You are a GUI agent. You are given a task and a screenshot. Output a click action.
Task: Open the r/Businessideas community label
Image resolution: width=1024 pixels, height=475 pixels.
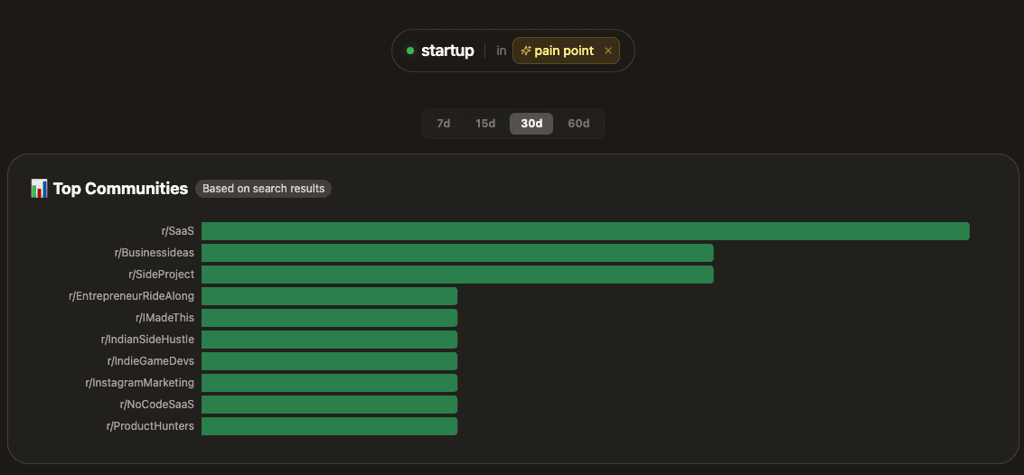tap(155, 253)
